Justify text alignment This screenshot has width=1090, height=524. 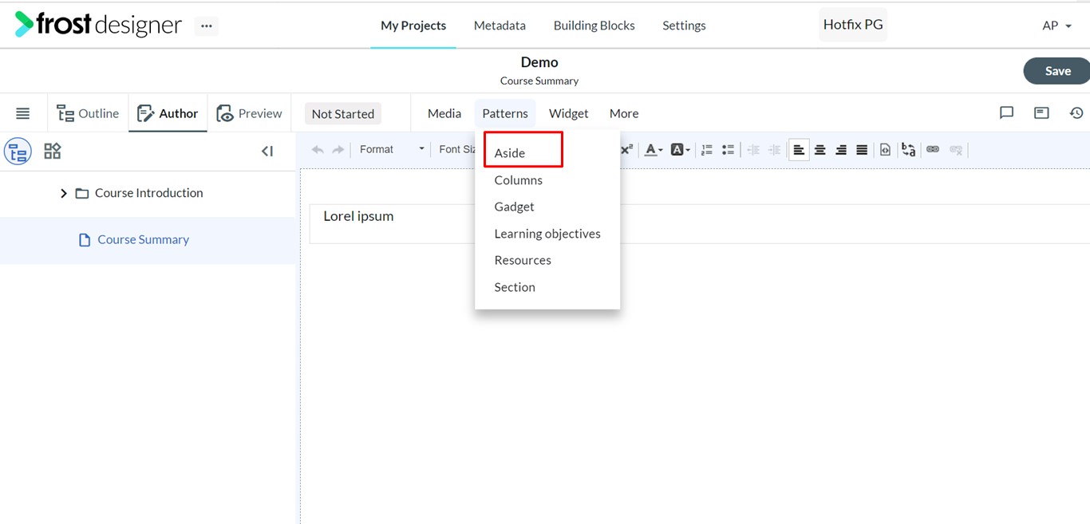tap(862, 149)
